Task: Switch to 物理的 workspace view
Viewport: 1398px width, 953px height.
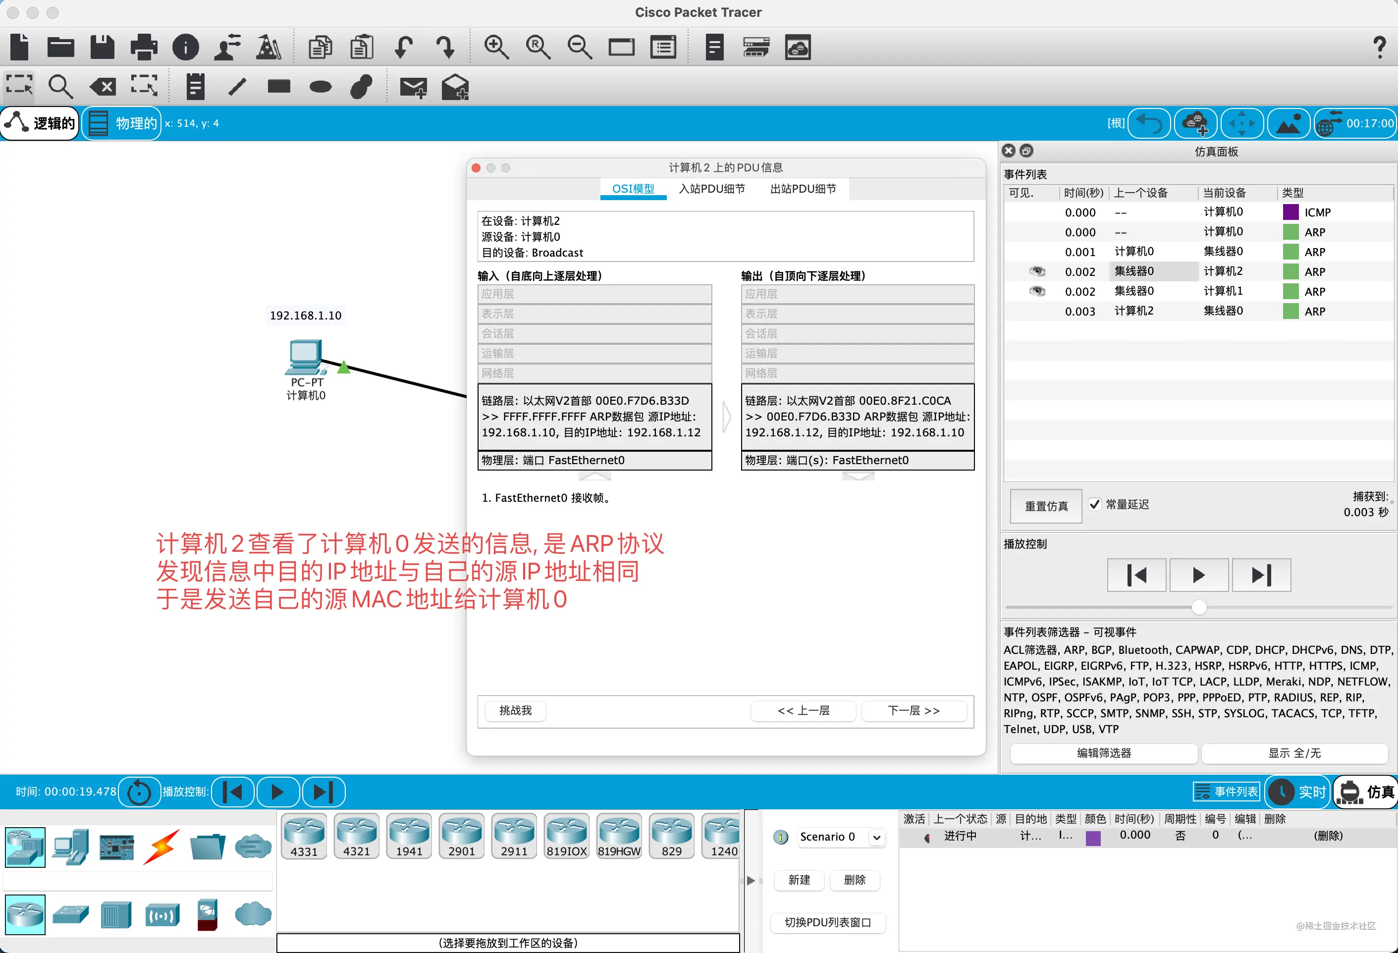Action: [x=121, y=123]
